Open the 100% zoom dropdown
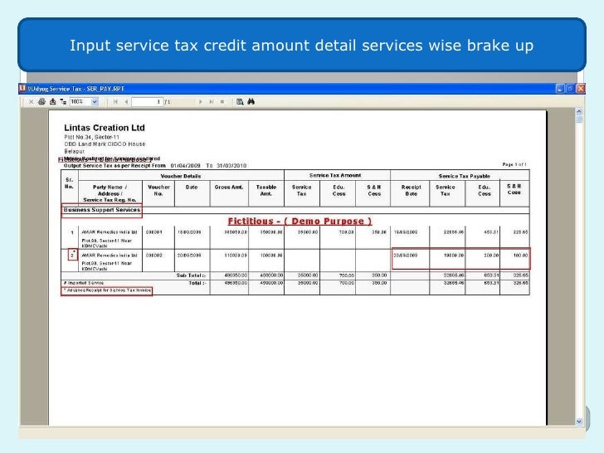 pyautogui.click(x=95, y=102)
